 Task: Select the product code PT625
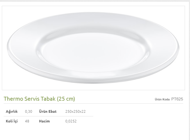177,99
